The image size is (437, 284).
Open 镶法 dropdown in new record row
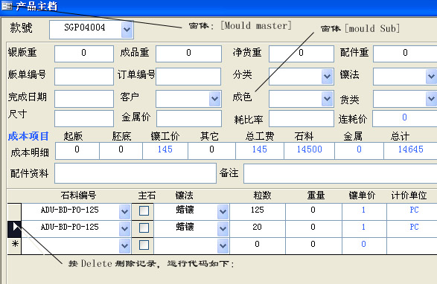(x=223, y=246)
